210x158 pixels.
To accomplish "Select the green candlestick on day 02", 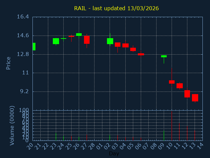I will (x=110, y=41).
